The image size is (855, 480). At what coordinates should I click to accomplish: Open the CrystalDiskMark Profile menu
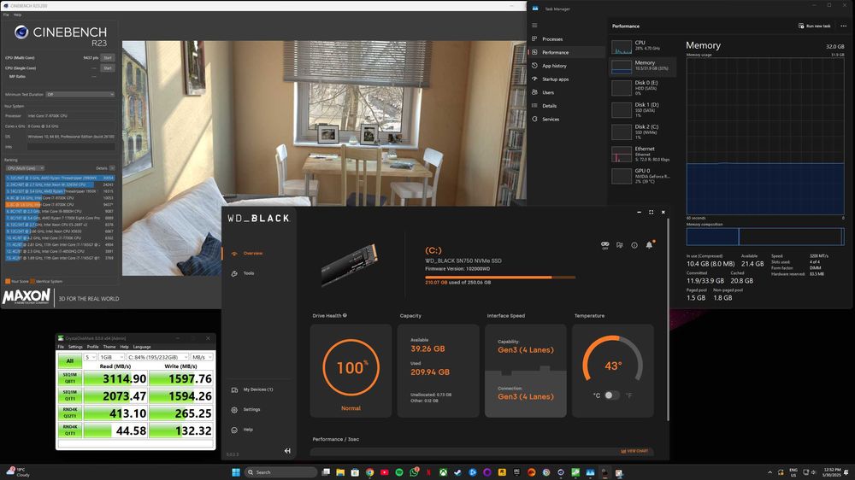(93, 347)
